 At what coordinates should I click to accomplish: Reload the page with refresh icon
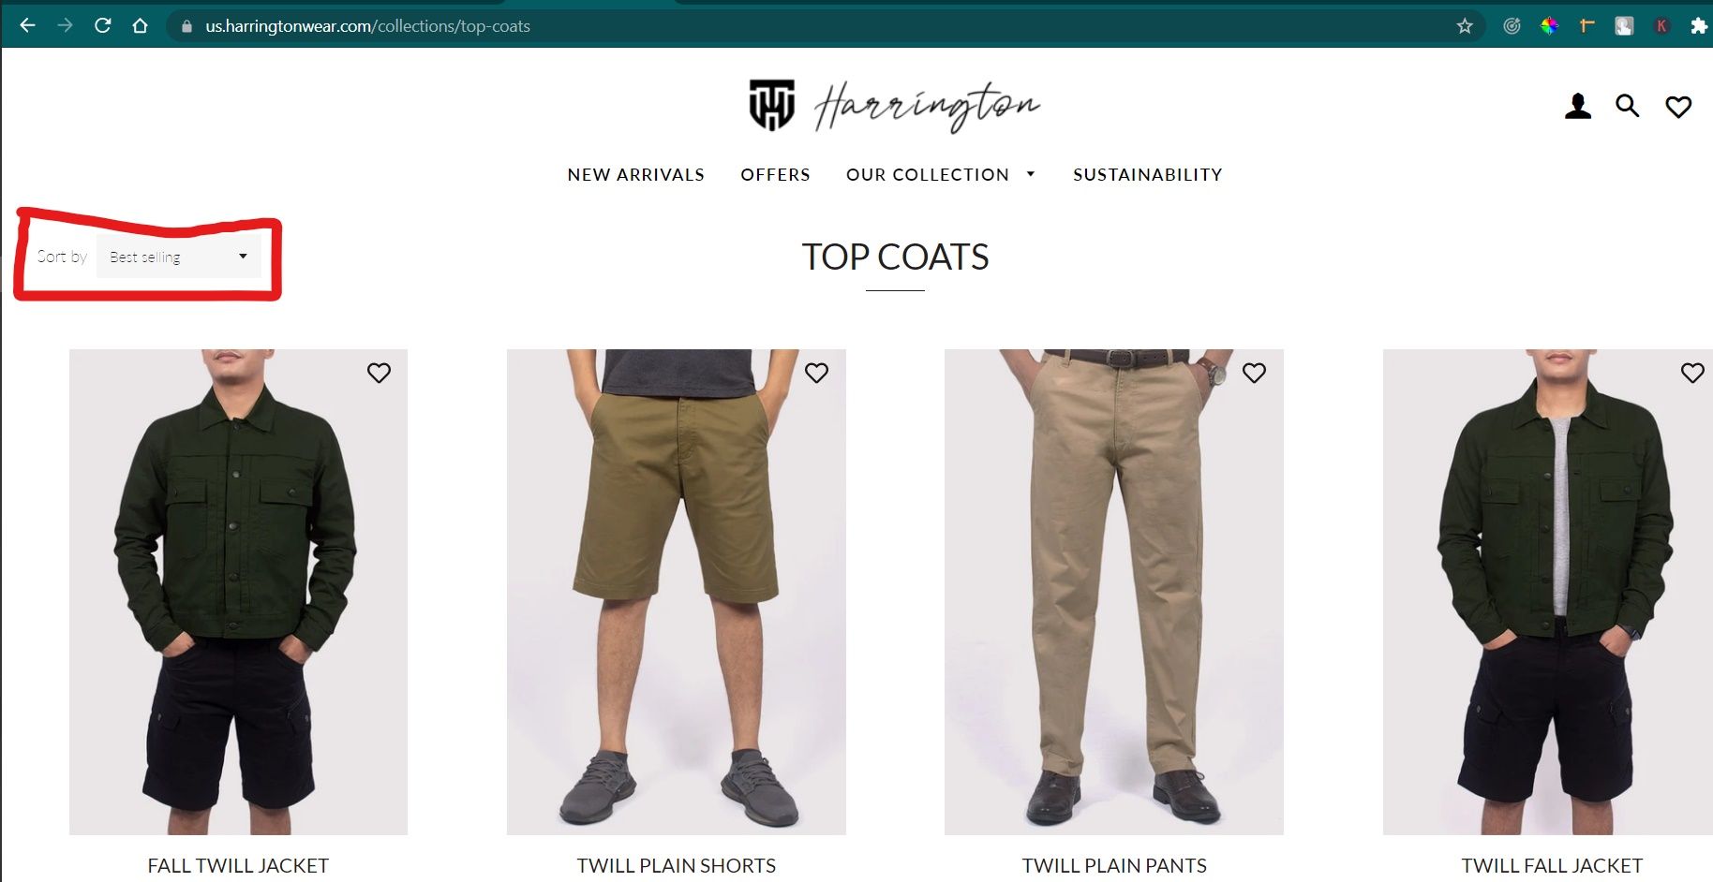[103, 26]
